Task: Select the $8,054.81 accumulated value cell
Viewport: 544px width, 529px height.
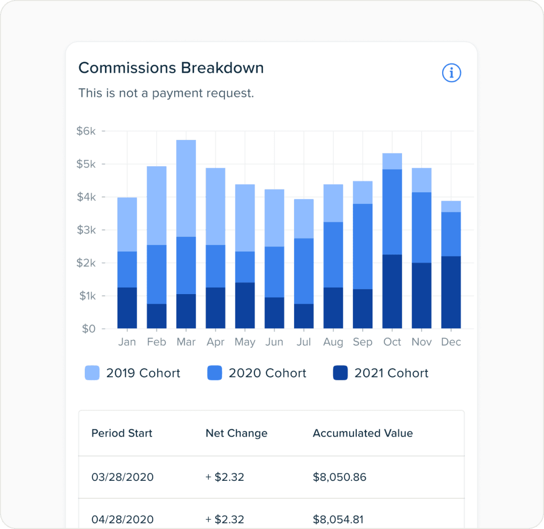Action: pyautogui.click(x=338, y=519)
